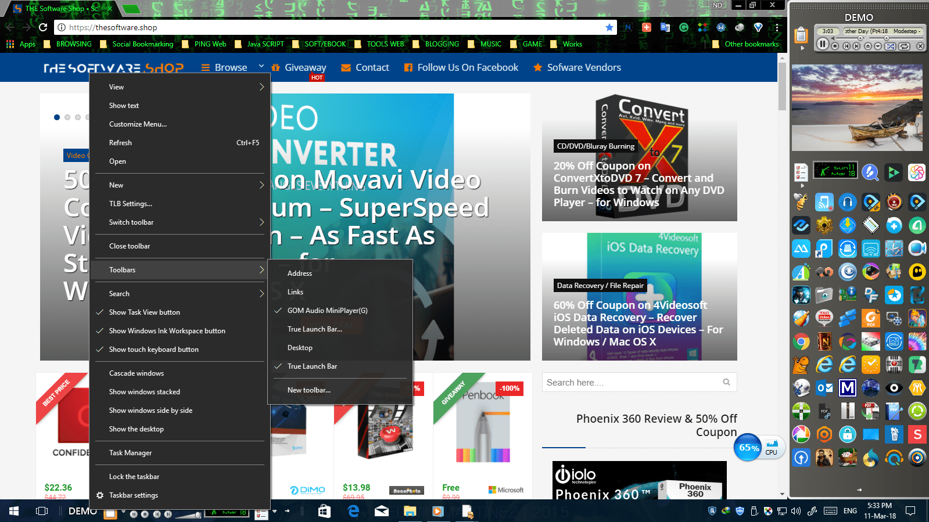929x522 pixels.
Task: Open the Action Center notification icon
Action: click(x=910, y=511)
